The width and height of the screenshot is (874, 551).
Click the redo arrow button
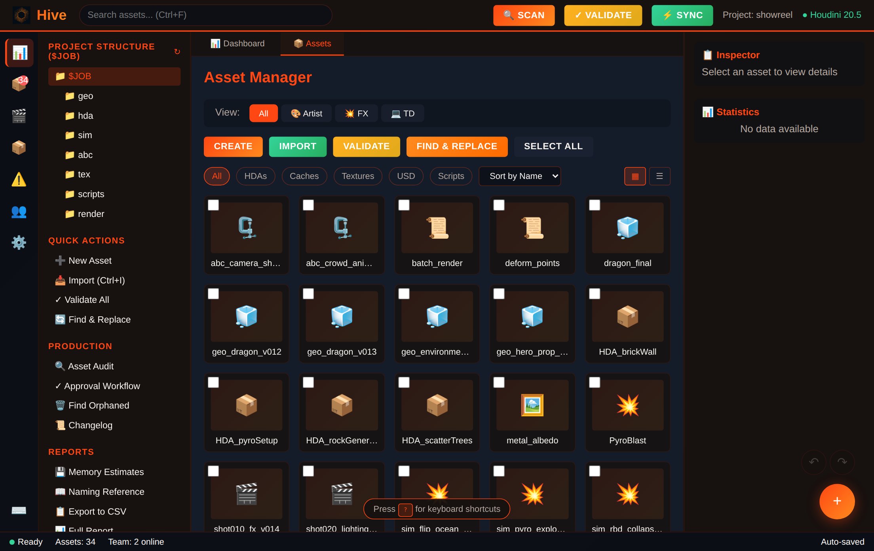tap(842, 462)
